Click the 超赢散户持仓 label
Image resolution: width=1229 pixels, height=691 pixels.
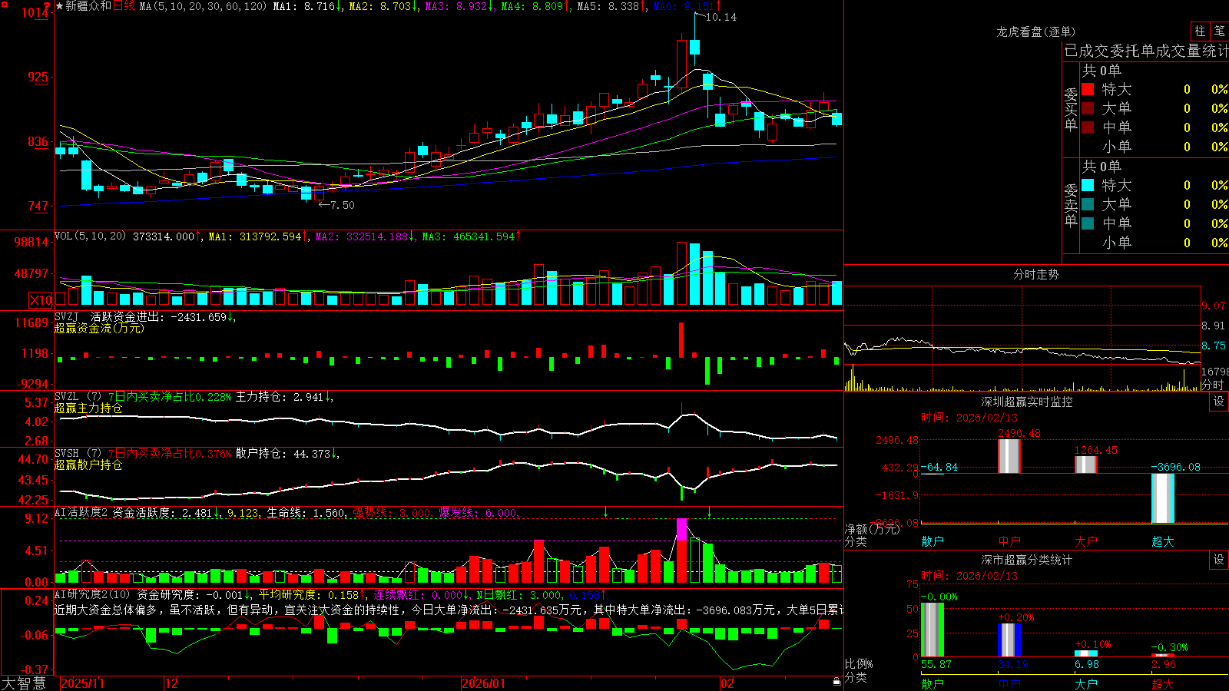(88, 465)
